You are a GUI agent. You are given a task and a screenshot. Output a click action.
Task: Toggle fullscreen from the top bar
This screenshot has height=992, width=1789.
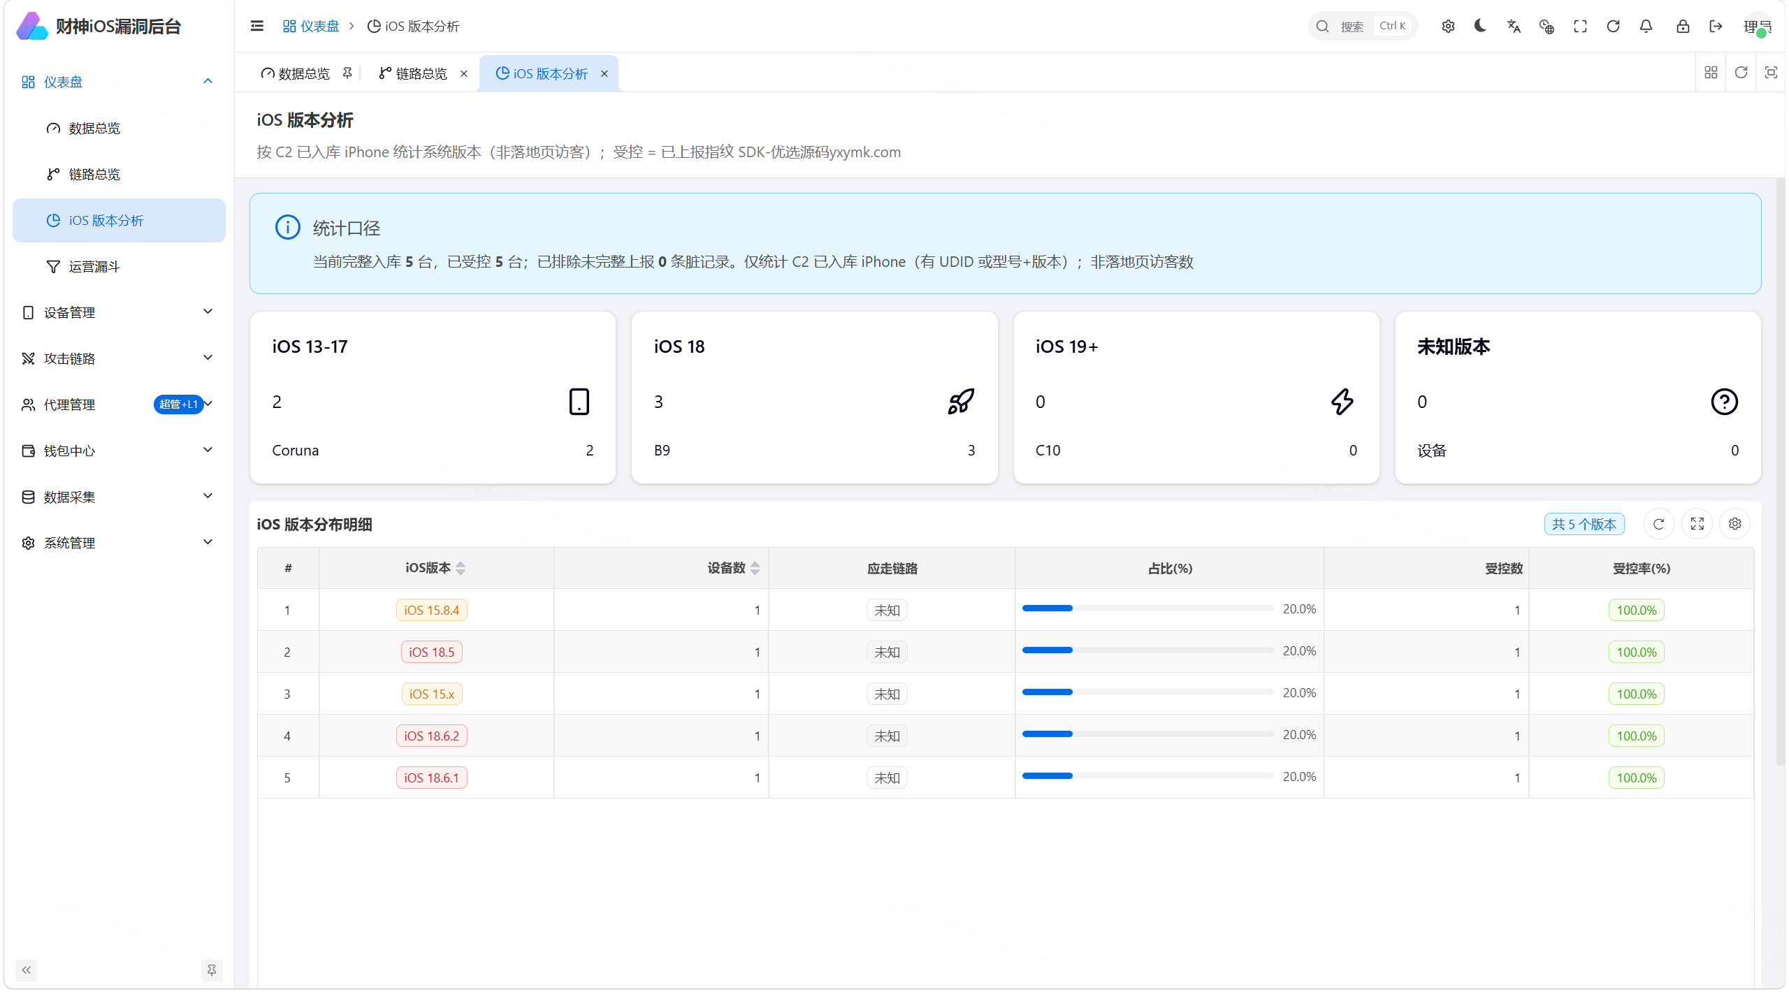(1580, 26)
